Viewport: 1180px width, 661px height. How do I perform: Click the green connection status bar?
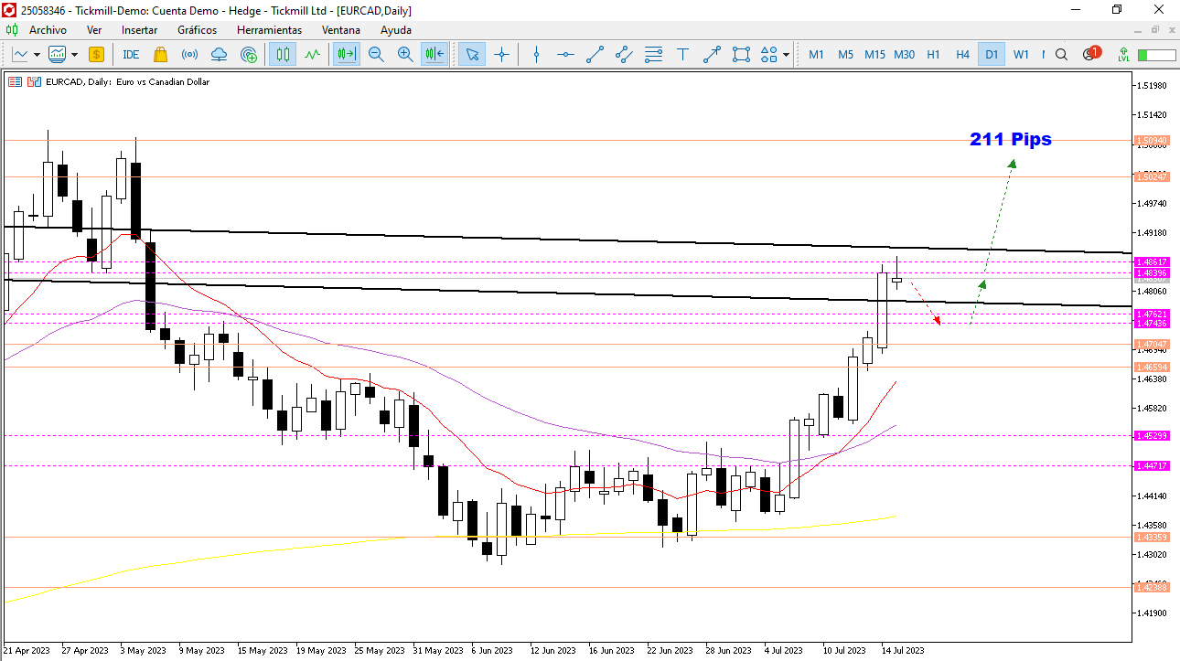point(1156,55)
